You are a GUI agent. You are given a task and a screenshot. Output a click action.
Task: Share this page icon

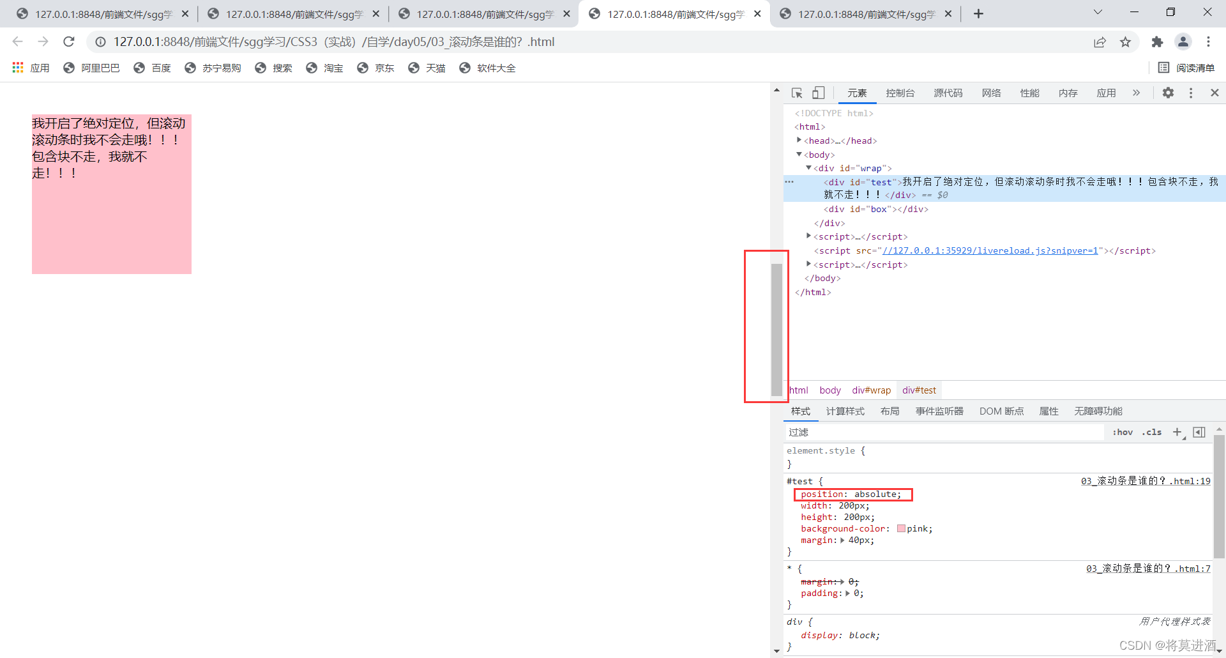pos(1100,42)
